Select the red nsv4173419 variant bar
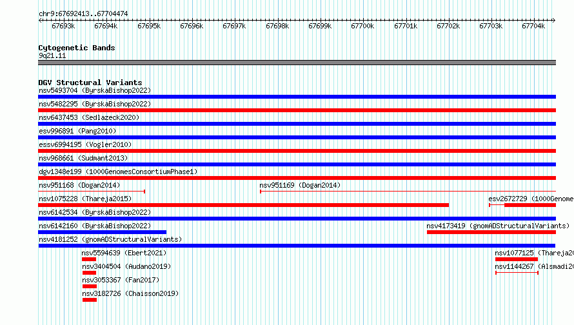This screenshot has height=325, width=574. point(491,232)
